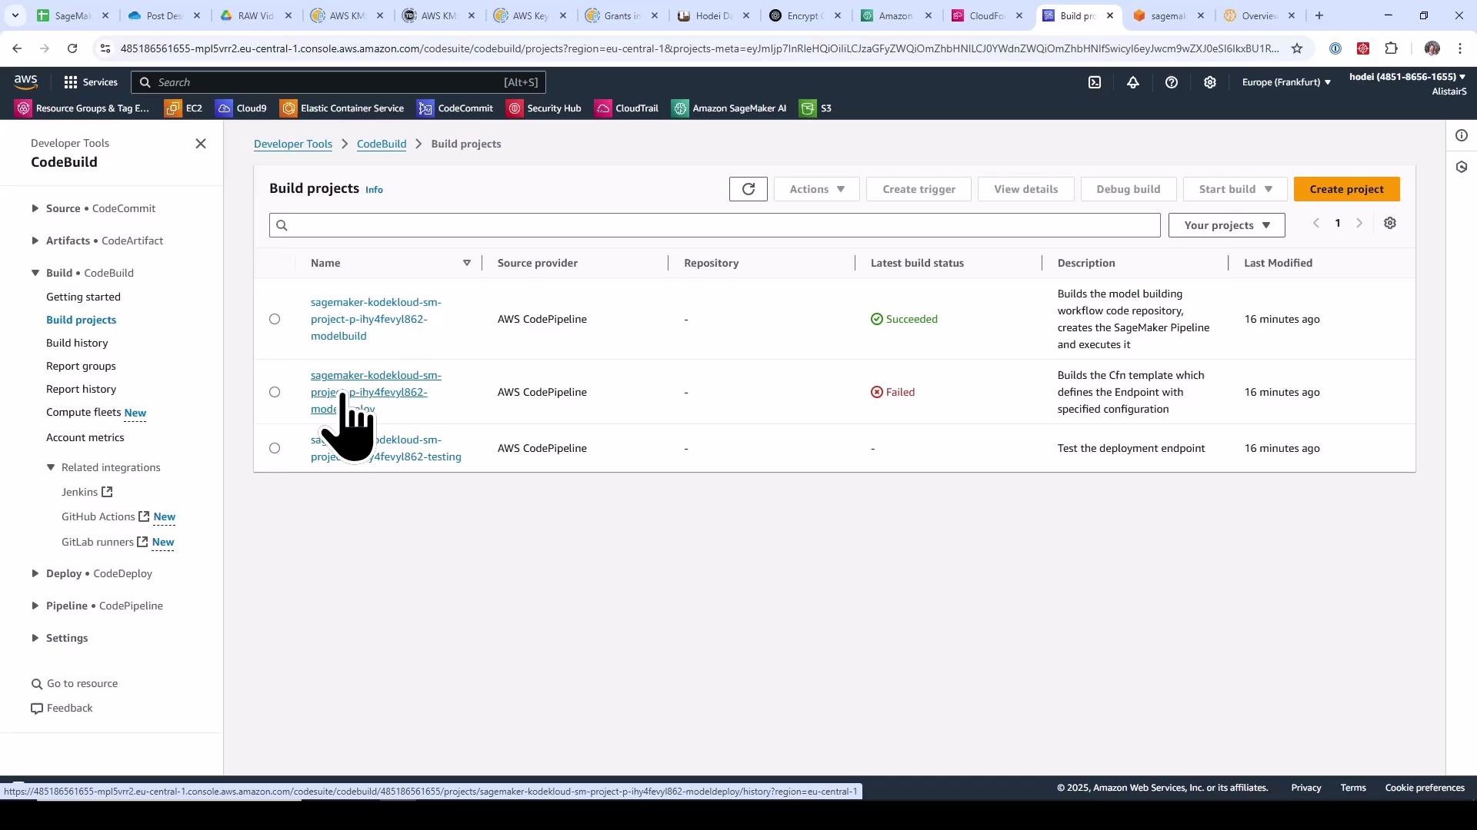Refresh the build projects list
Image resolution: width=1477 pixels, height=830 pixels.
749,189
